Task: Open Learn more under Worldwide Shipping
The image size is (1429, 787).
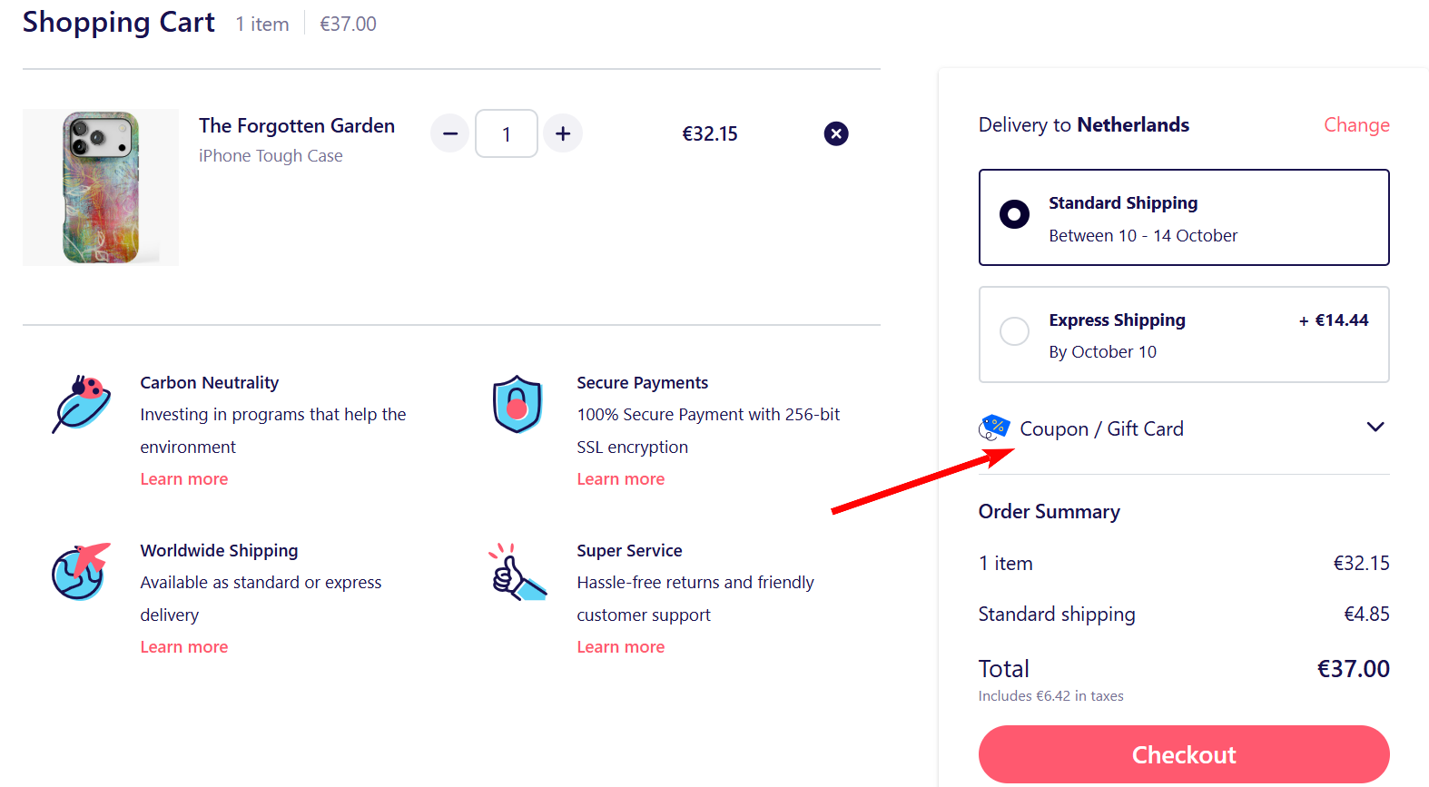Action: [x=184, y=647]
